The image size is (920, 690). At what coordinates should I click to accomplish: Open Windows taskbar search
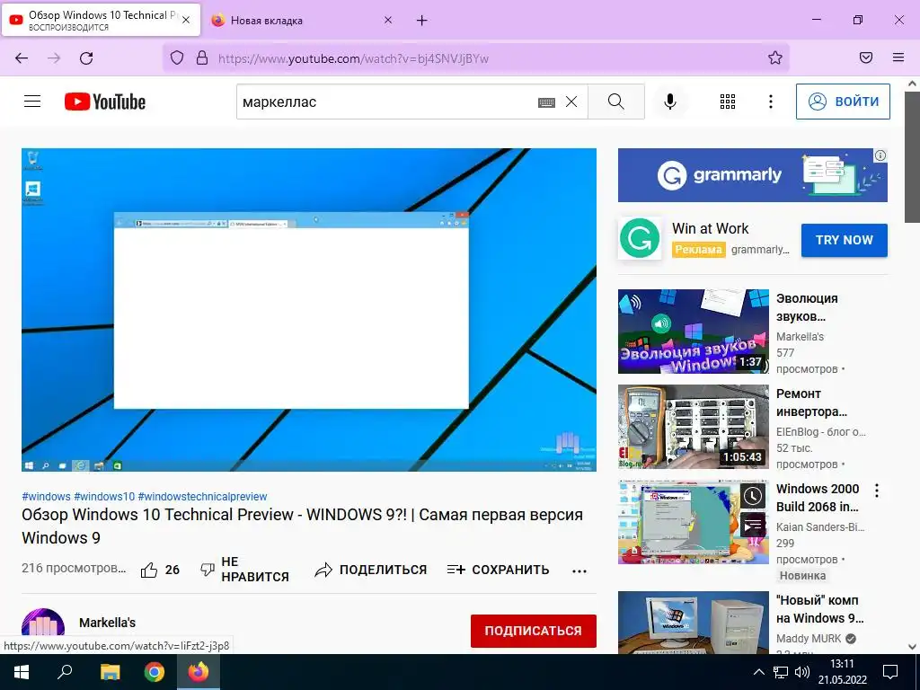(x=65, y=672)
